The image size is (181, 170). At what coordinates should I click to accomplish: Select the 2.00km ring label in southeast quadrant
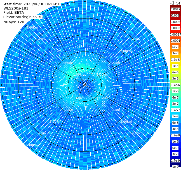pyautogui.click(x=114, y=110)
